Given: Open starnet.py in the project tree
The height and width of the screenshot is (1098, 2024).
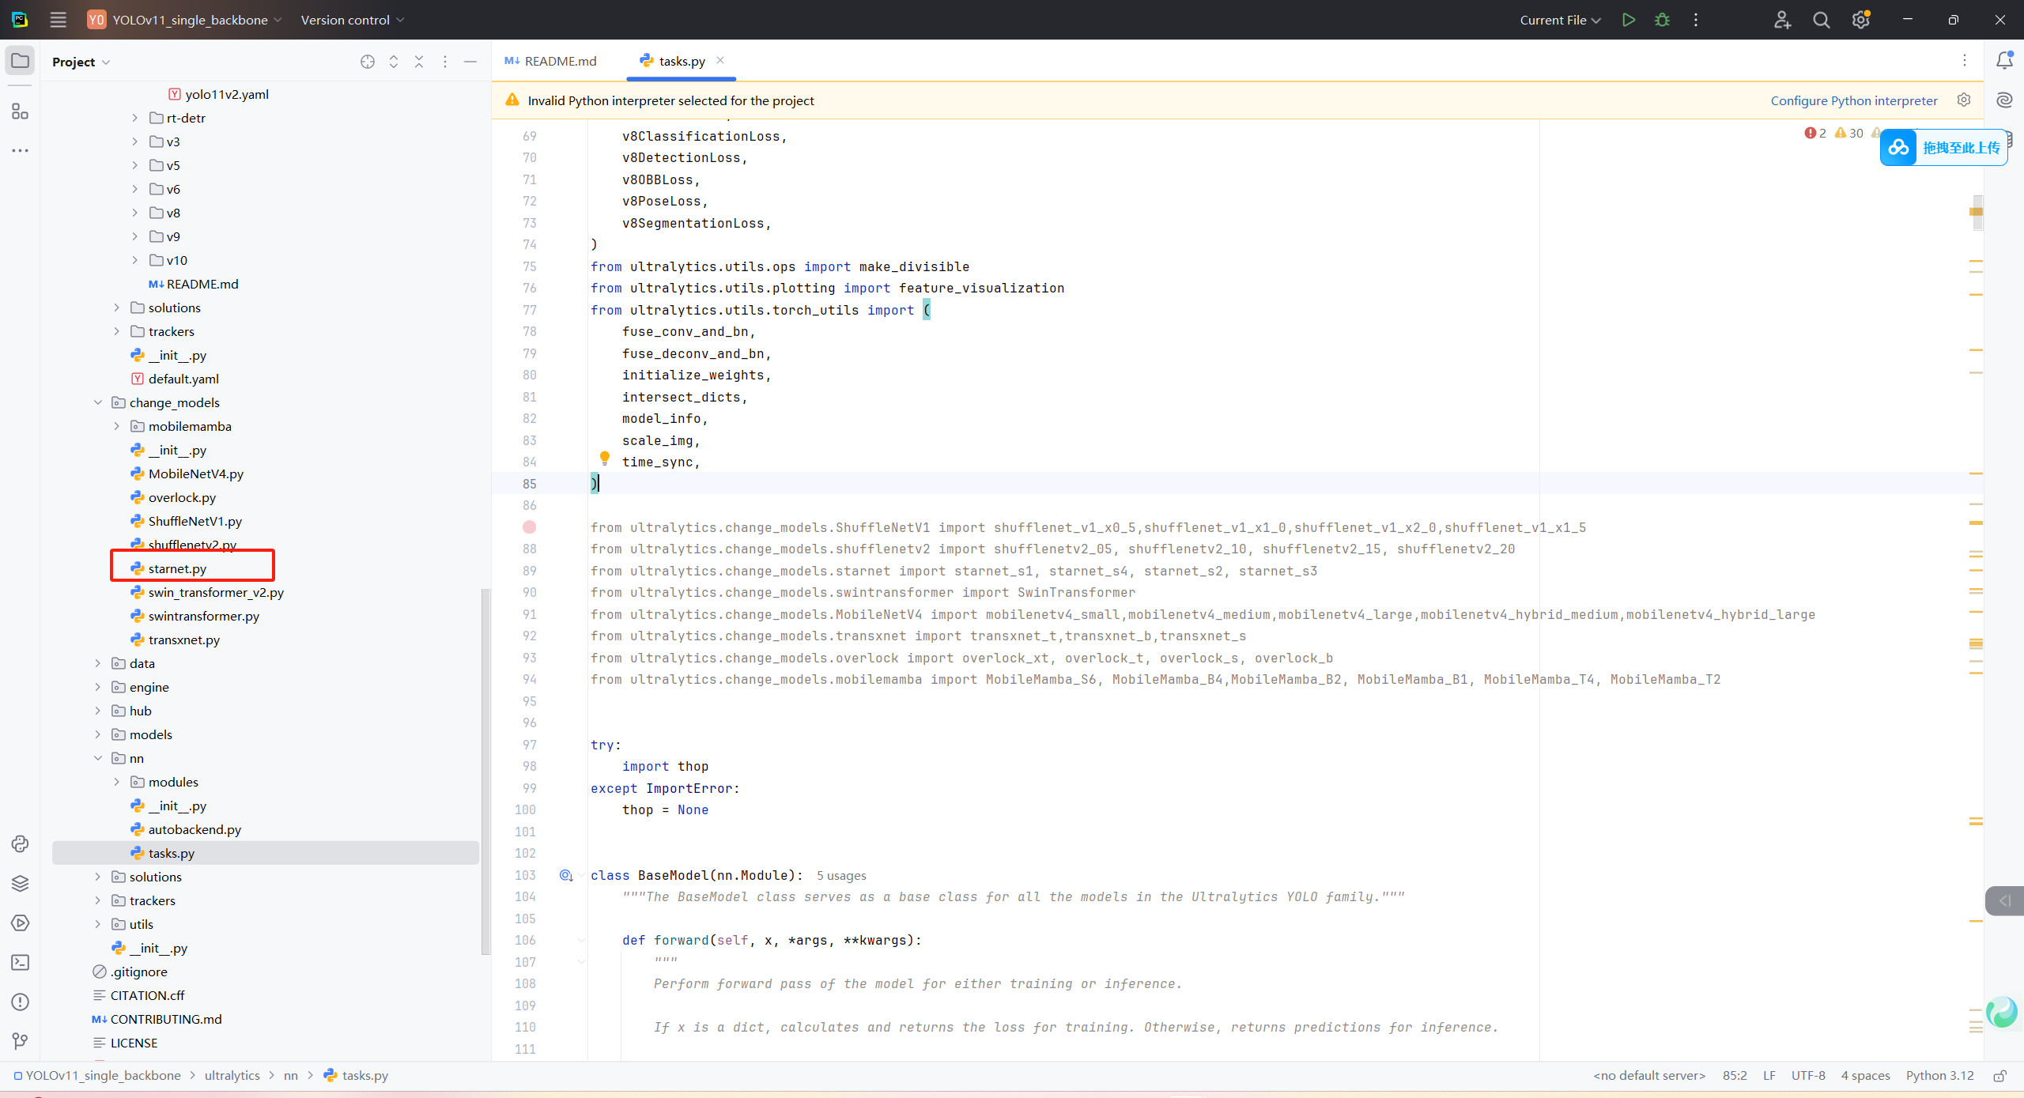Looking at the screenshot, I should click(177, 568).
